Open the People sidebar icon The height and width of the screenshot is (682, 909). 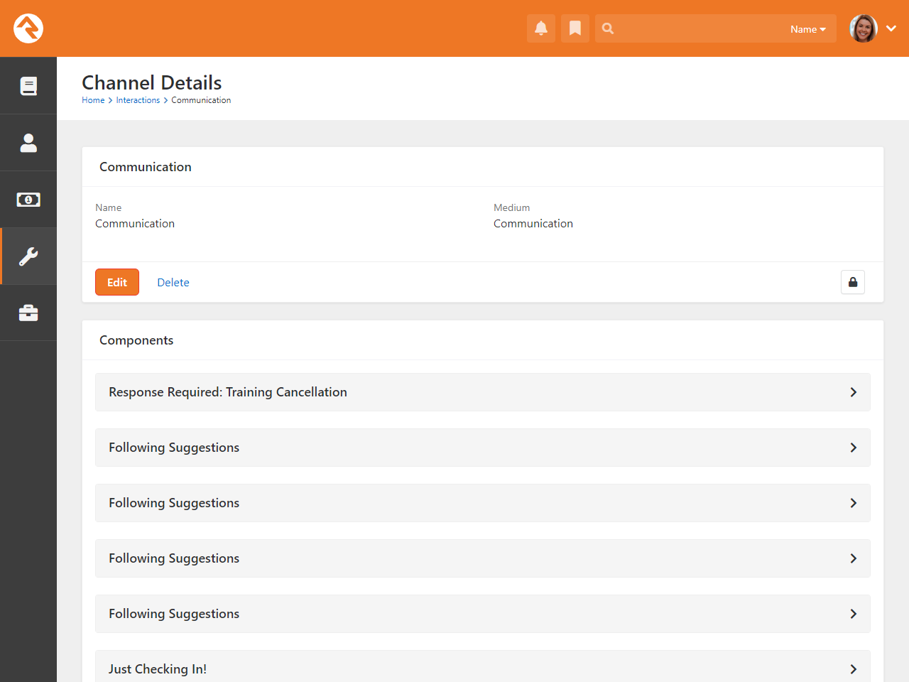click(28, 143)
